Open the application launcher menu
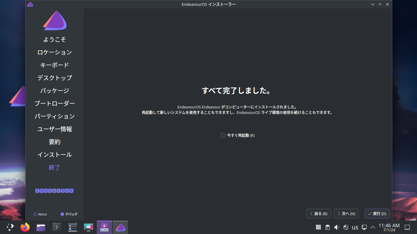This screenshot has width=417, height=234. [10, 227]
